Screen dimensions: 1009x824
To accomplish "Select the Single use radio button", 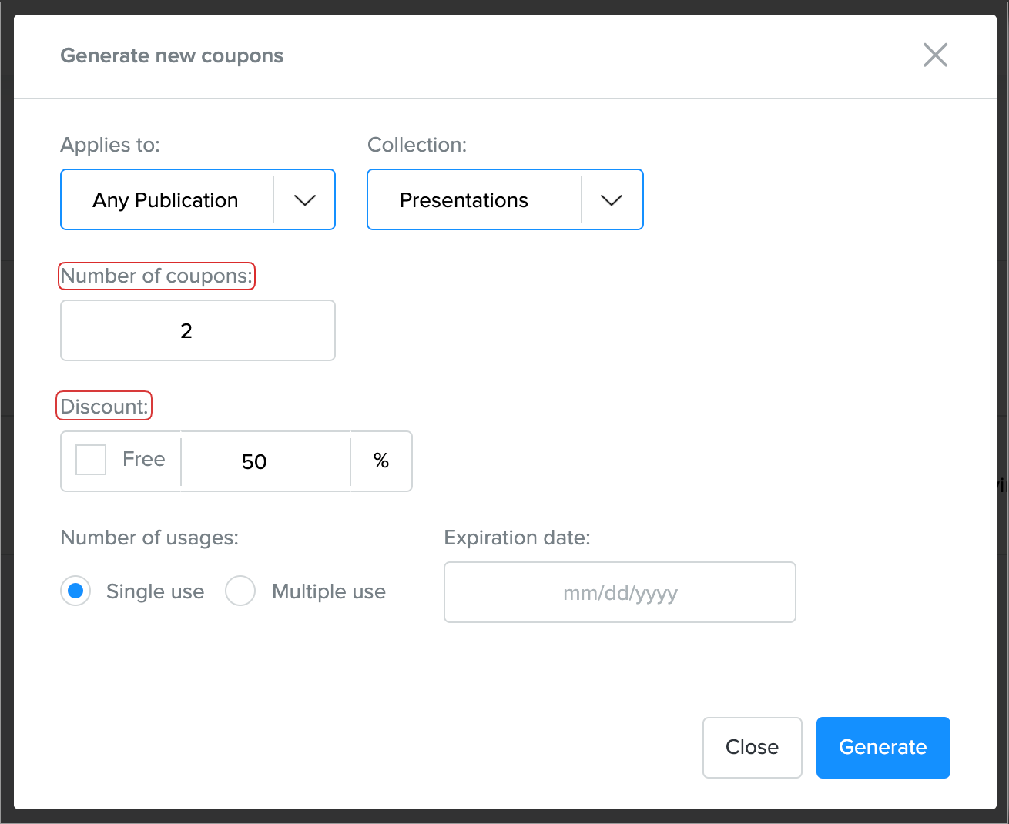I will (75, 591).
